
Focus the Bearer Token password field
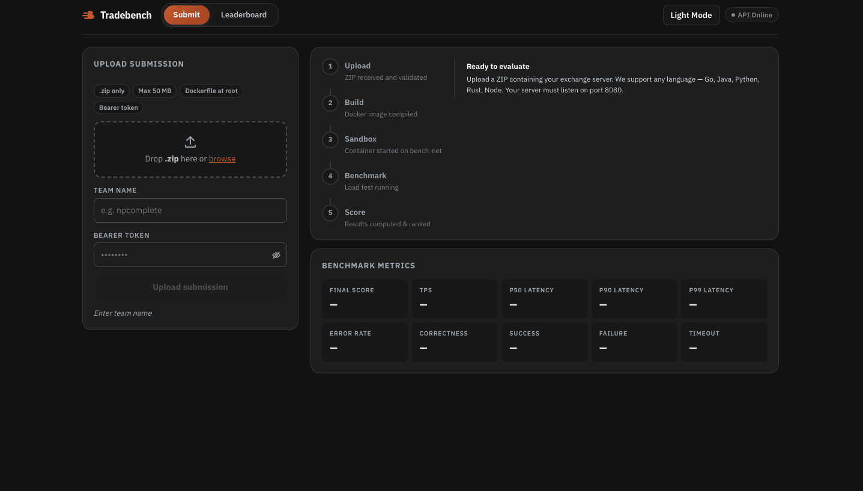pos(190,255)
